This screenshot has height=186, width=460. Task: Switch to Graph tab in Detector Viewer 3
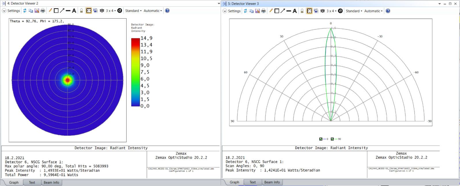pyautogui.click(x=234, y=182)
